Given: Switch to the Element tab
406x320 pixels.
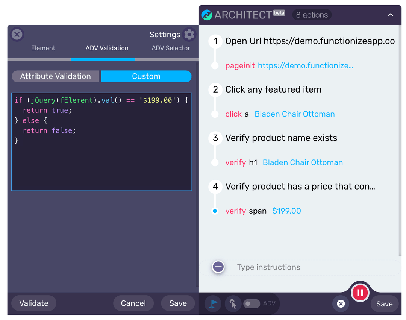Looking at the screenshot, I should 43,48.
